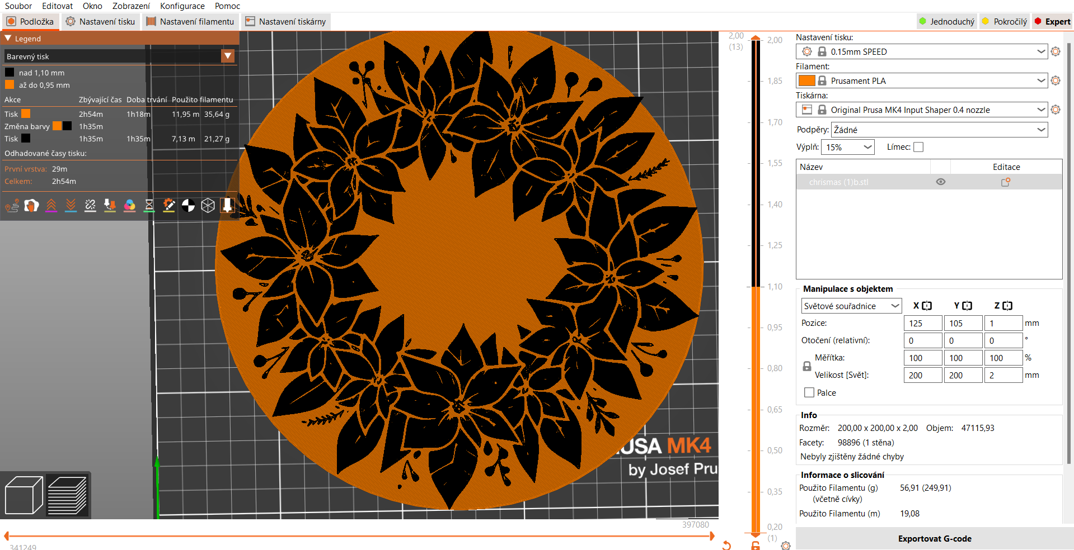Open the Podpěry Žádné dropdown
Viewport: 1074px width, 550px height.
[x=939, y=130]
